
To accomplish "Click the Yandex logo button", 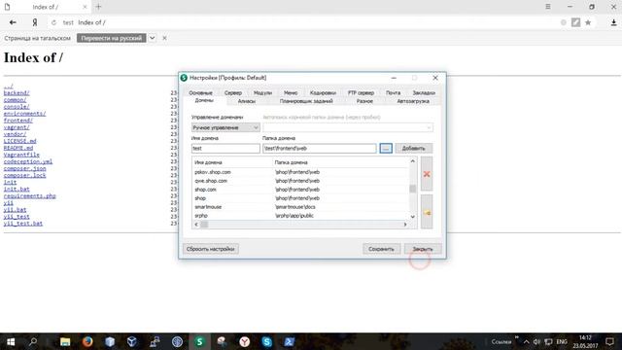I will (35, 22).
